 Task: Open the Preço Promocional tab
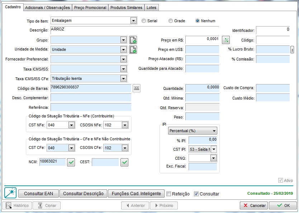pos(90,8)
